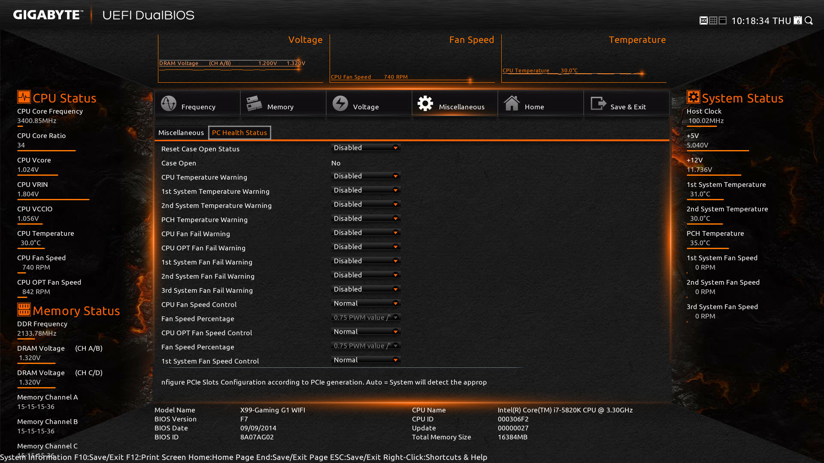Click Host Clock value 100.02MHz
Image resolution: width=824 pixels, height=463 pixels.
point(706,121)
